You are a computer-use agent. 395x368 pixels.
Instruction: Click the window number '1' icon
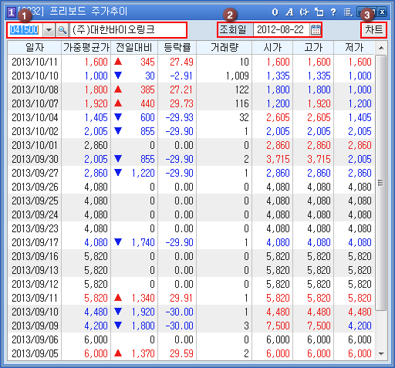coord(12,12)
